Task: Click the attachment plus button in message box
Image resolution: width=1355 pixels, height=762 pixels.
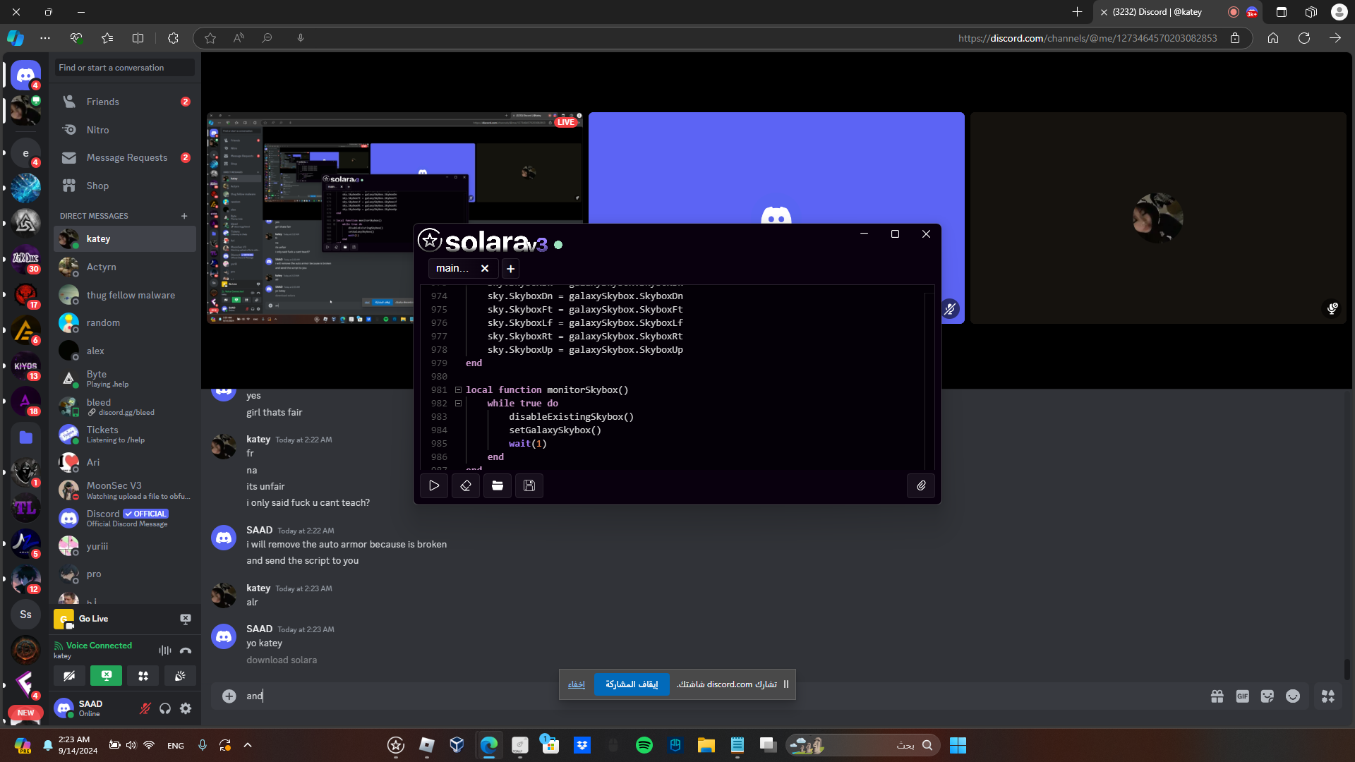Action: [x=229, y=696]
